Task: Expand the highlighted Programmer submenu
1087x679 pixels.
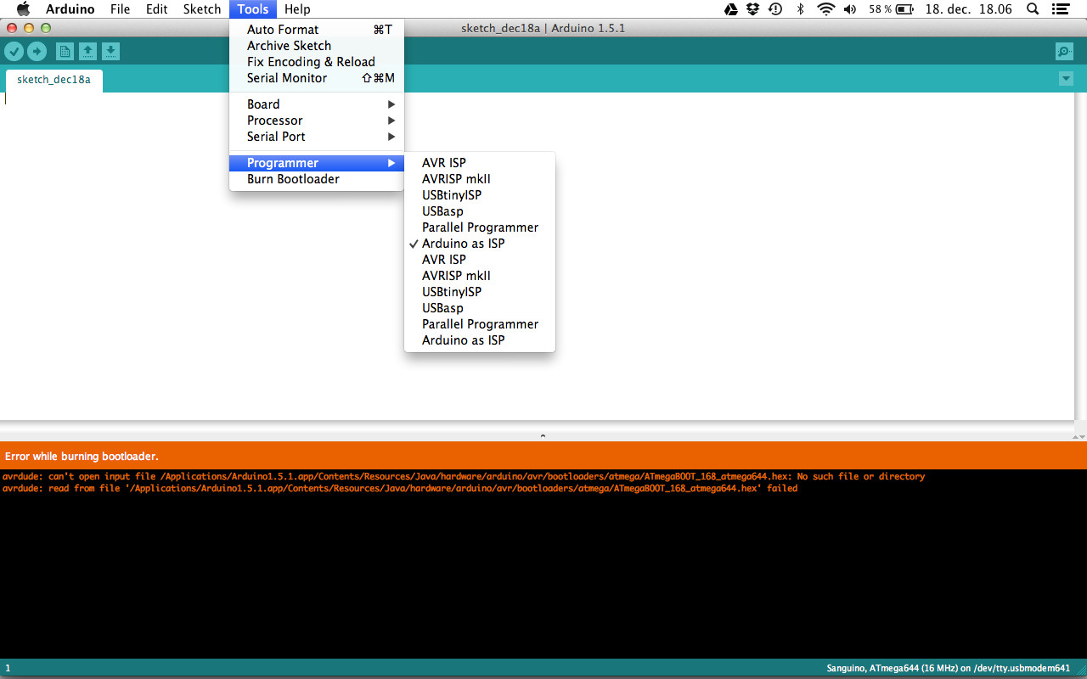Action: [316, 163]
